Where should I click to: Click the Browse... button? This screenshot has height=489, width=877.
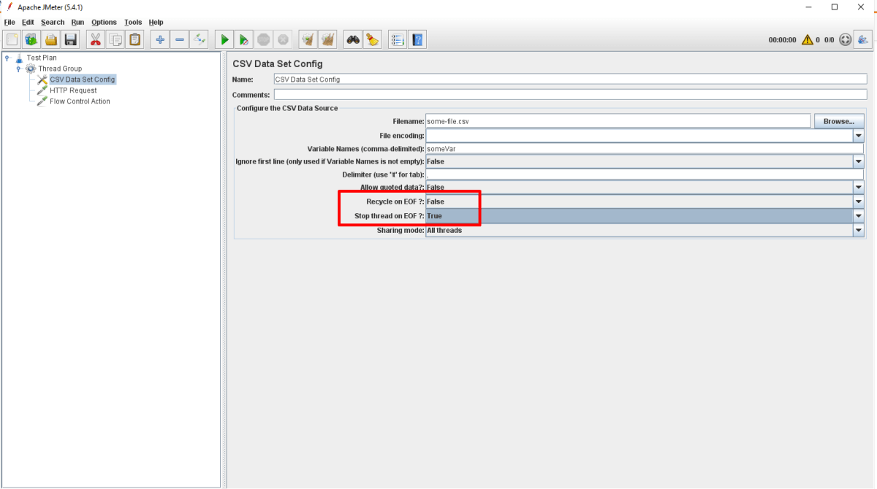tap(838, 121)
